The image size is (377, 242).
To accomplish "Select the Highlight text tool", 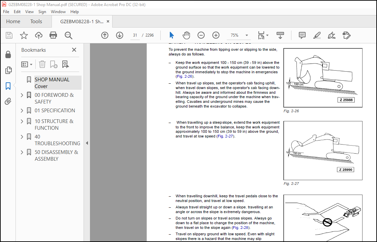I will click(317, 35).
